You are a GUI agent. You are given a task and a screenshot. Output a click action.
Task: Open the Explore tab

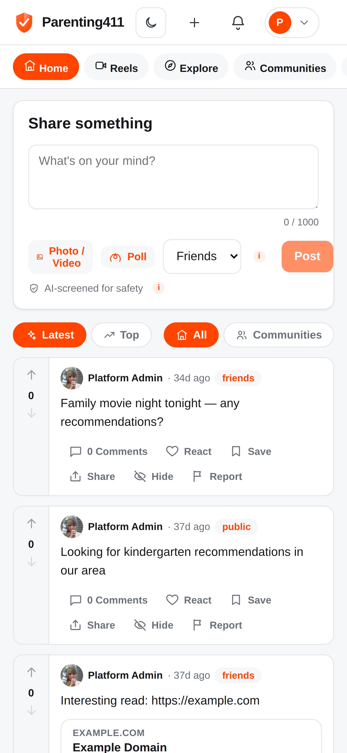click(x=191, y=67)
